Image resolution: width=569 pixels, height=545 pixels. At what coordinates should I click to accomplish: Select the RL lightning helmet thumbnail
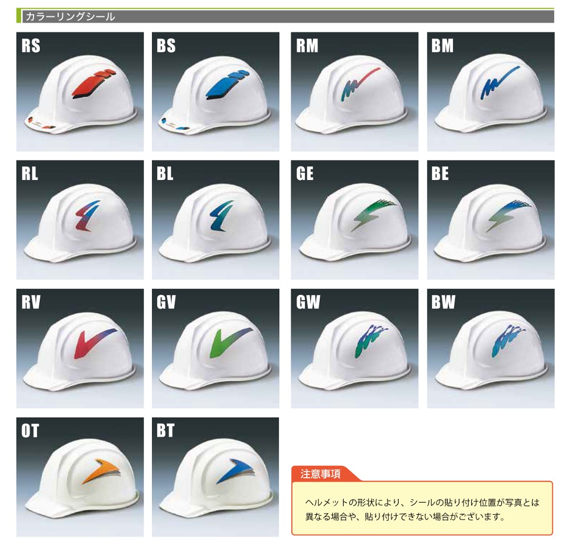click(80, 220)
